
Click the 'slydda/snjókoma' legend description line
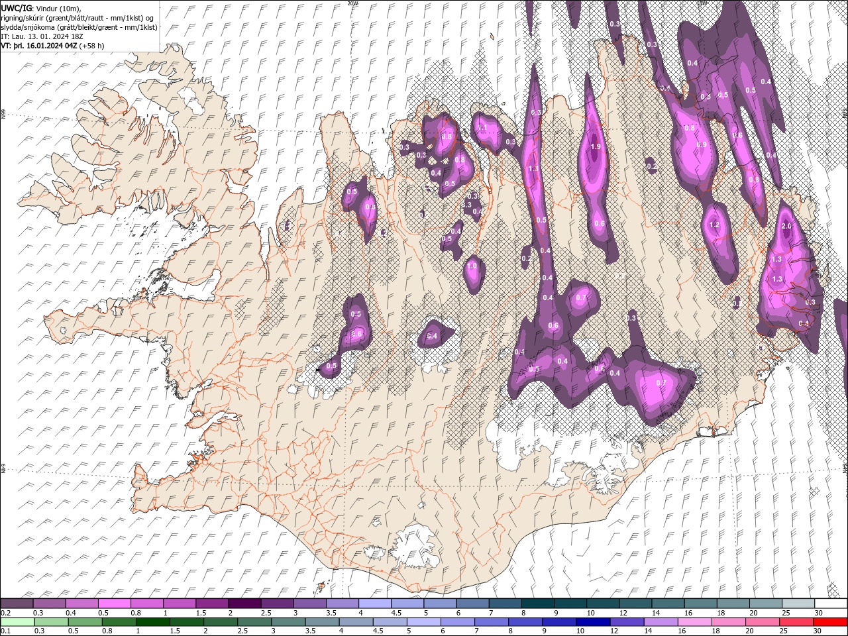[79, 27]
